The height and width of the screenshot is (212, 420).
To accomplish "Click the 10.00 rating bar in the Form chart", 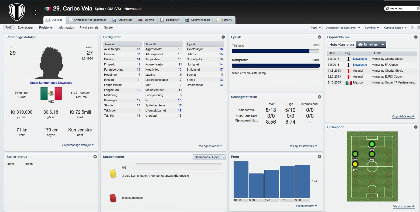I will click(x=241, y=180).
